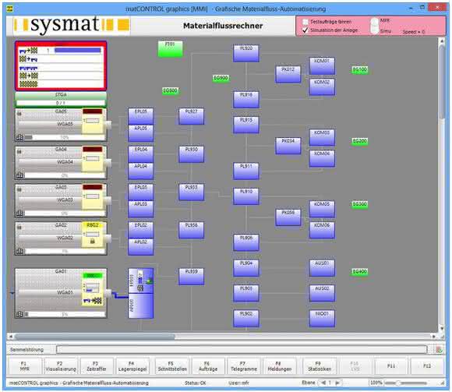Viewport: 452px width, 392px height.
Task: Click the full rack icon in fifth order row
Action: tap(28, 84)
